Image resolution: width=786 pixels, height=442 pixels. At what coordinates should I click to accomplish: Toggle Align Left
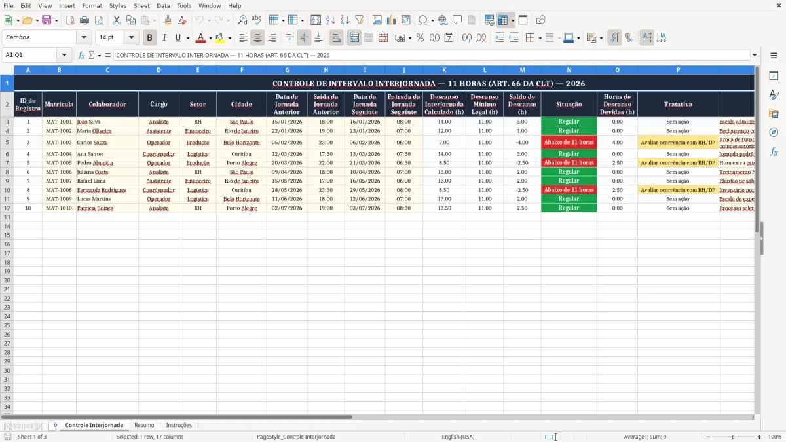click(x=243, y=38)
